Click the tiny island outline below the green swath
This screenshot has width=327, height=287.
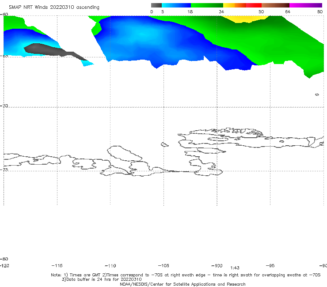(x=317, y=94)
